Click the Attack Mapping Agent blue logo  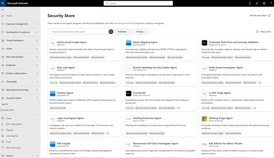coord(128,43)
